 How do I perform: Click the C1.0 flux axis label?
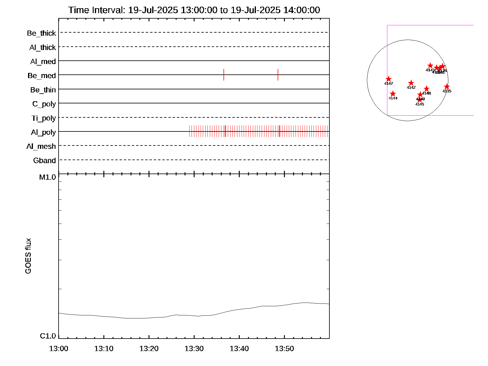pos(48,336)
